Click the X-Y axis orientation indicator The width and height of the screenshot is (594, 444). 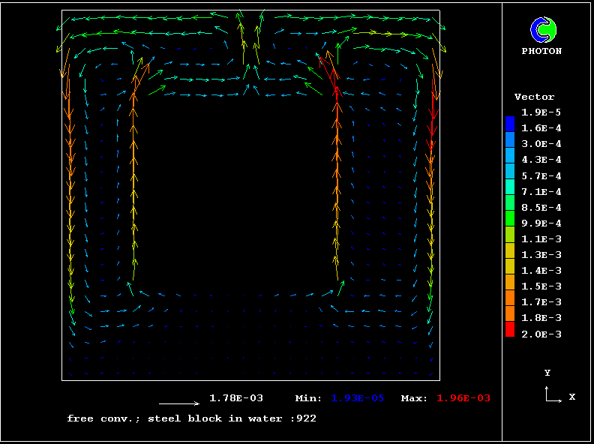[x=553, y=394]
